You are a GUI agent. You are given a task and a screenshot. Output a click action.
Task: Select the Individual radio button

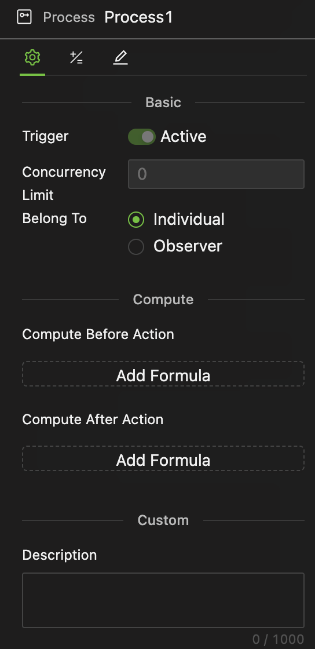point(136,220)
